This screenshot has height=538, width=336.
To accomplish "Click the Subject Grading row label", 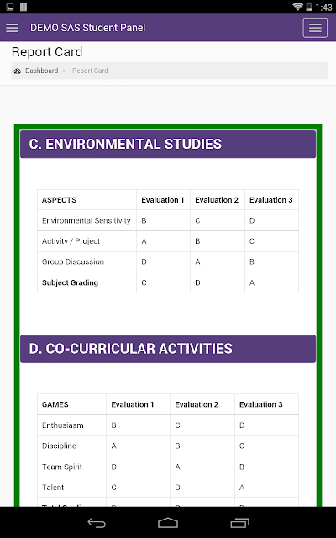I will click(70, 282).
